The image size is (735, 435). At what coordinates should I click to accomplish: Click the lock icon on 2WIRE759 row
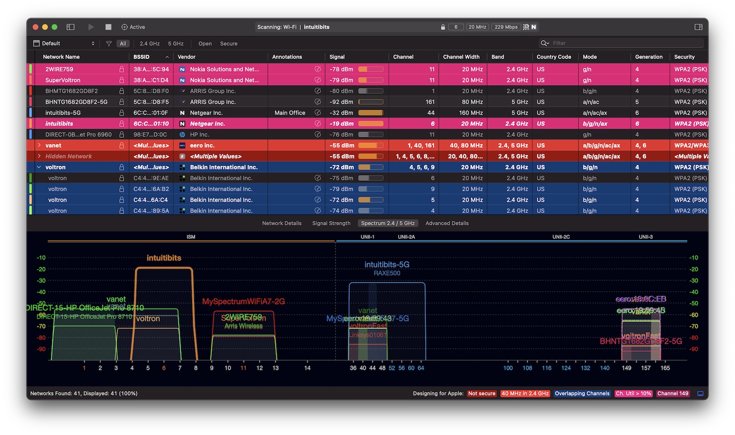pyautogui.click(x=122, y=69)
